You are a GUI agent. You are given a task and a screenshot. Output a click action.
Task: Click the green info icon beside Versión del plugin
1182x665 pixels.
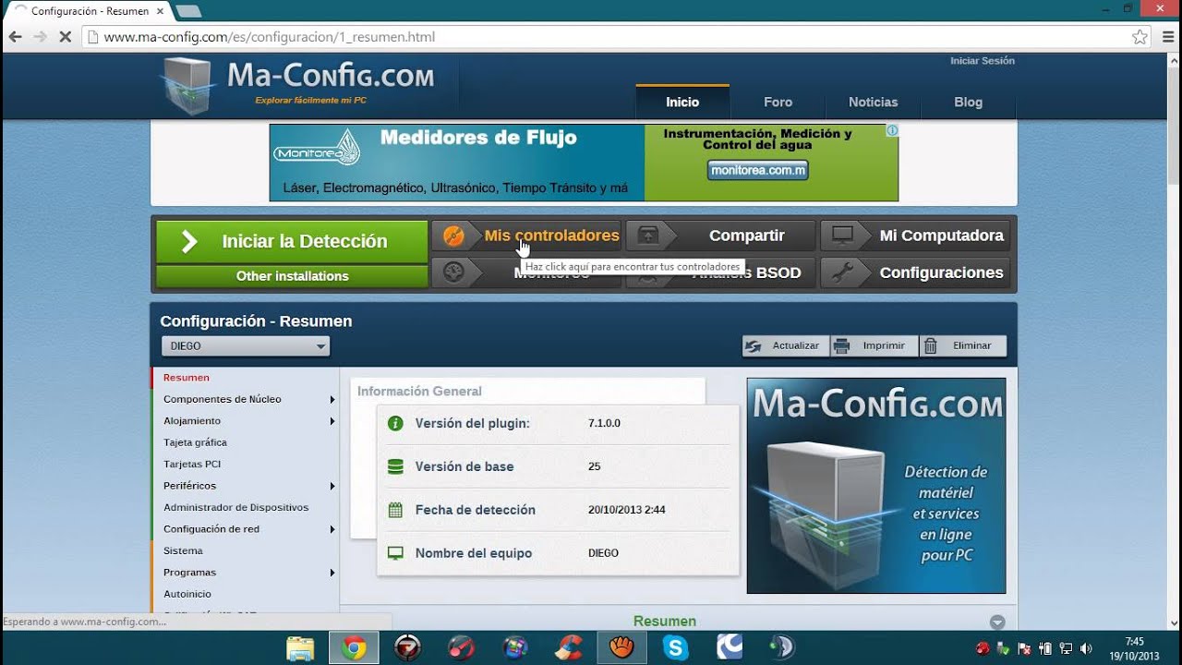[395, 423]
